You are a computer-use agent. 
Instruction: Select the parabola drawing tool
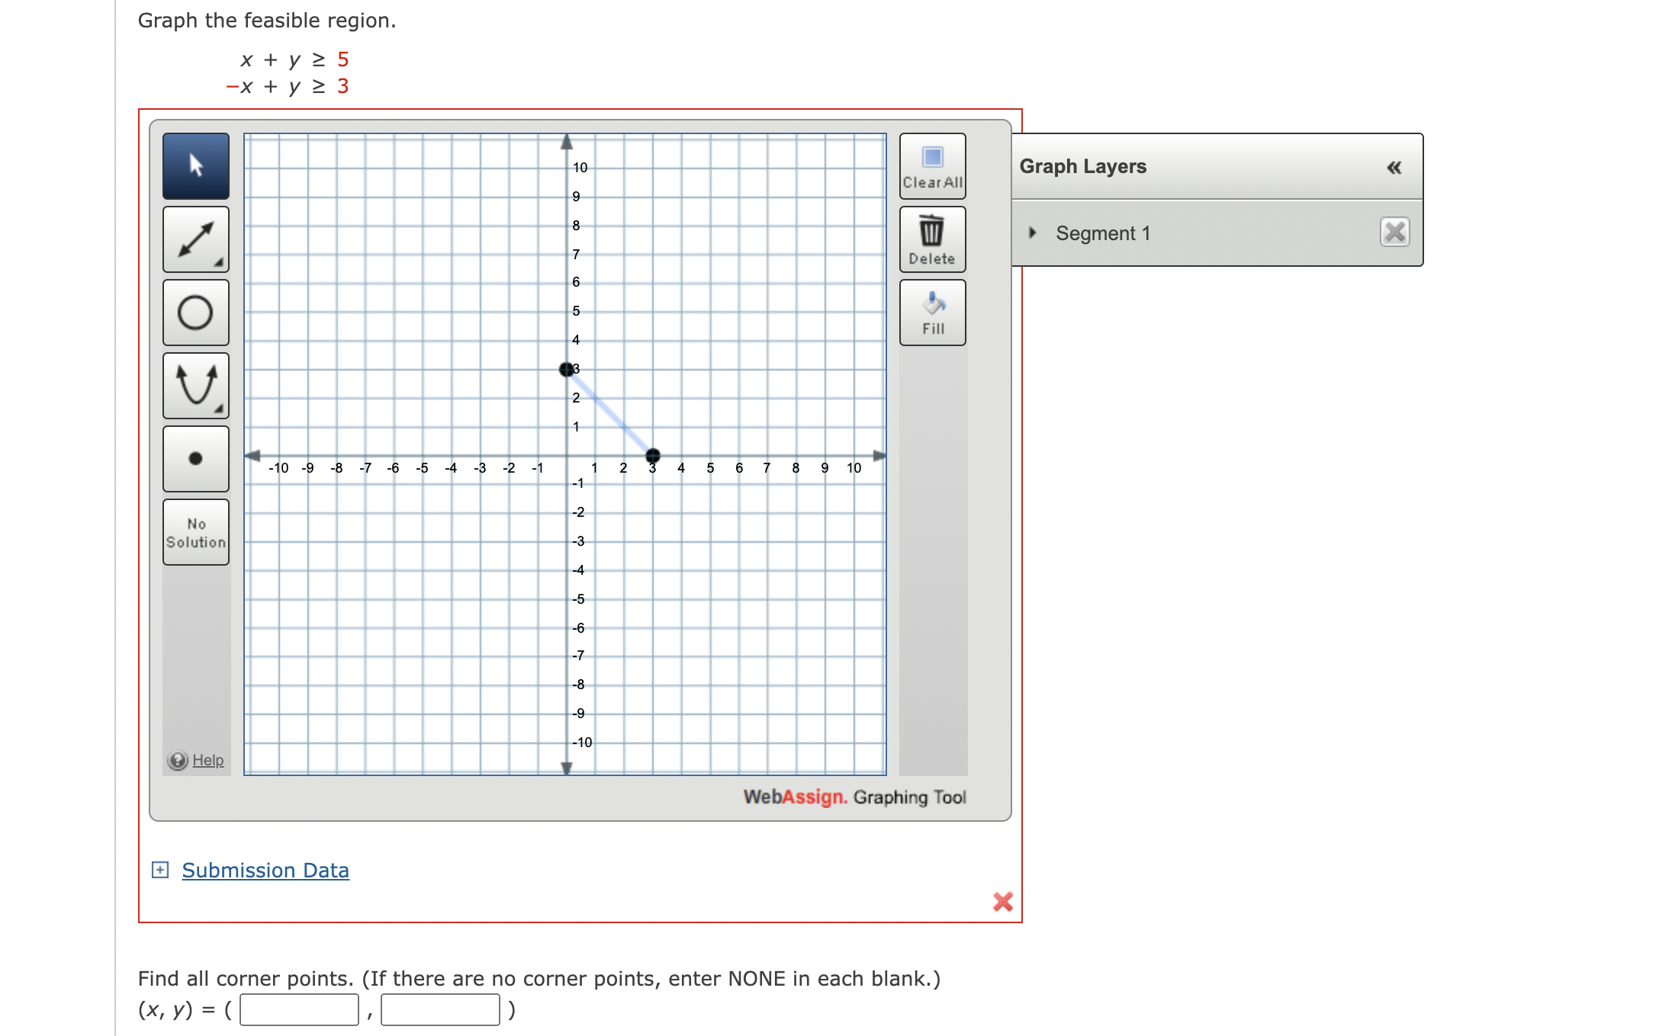tap(195, 385)
